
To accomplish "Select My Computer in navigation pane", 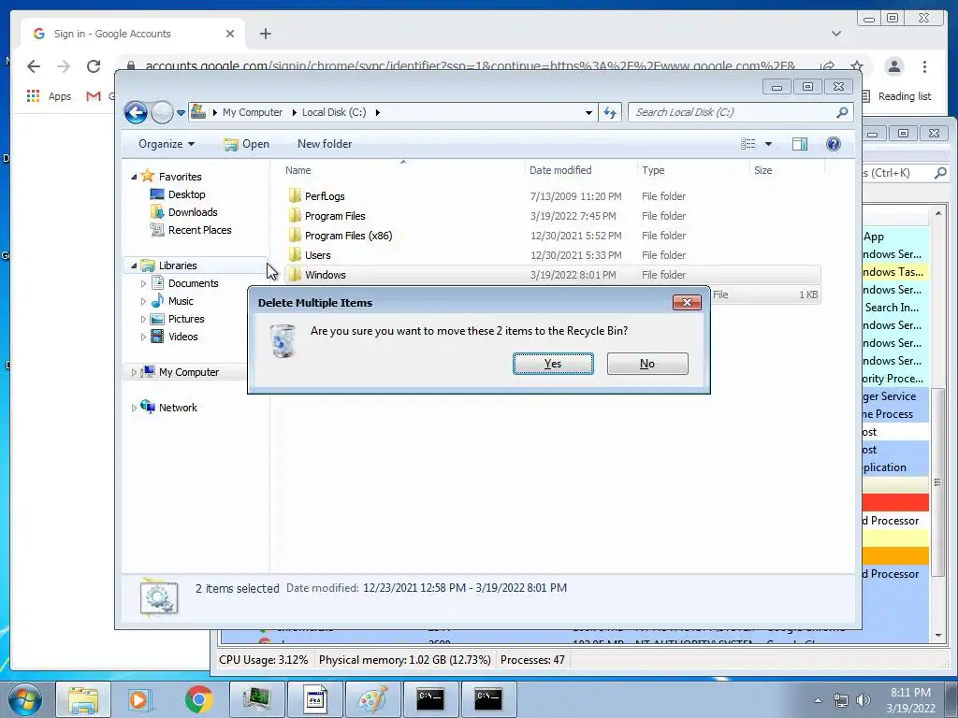I will click(x=188, y=372).
